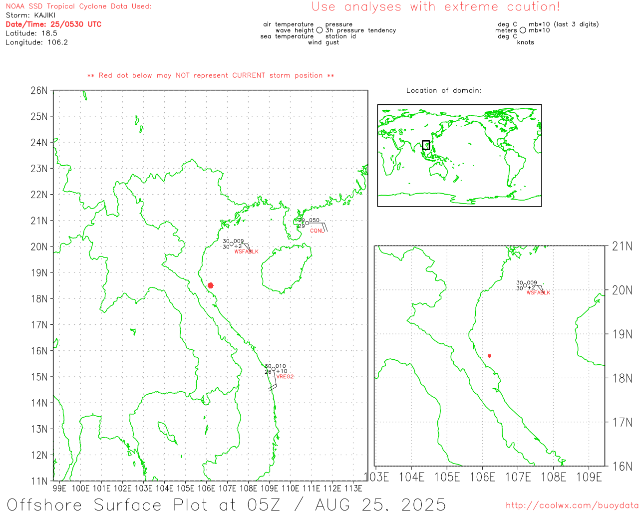Click 'NOAA SSD Tropical Cyclone Data Used:' heading
Image resolution: width=639 pixels, height=511 pixels.
(x=78, y=6)
